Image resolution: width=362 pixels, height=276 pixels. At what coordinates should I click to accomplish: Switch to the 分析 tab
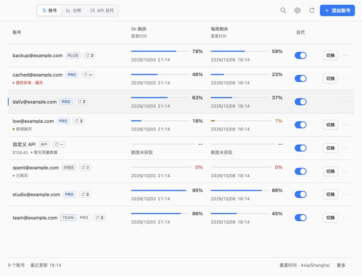(74, 10)
